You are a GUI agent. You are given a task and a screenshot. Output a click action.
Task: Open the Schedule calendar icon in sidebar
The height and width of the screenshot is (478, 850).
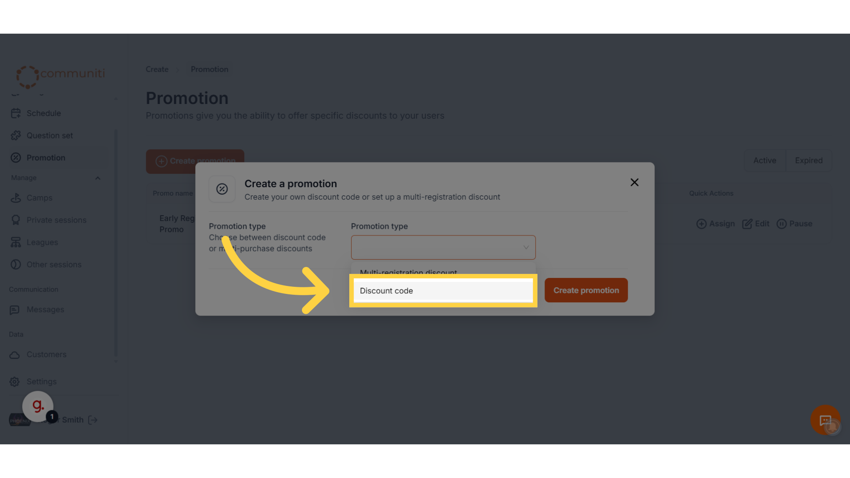click(x=16, y=113)
